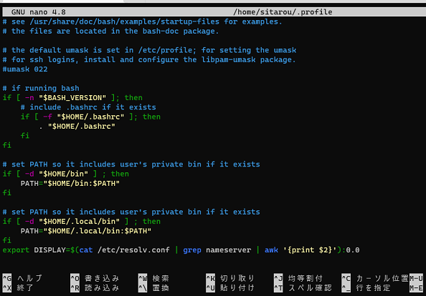Select the ヘルプ help label

(x=30, y=278)
